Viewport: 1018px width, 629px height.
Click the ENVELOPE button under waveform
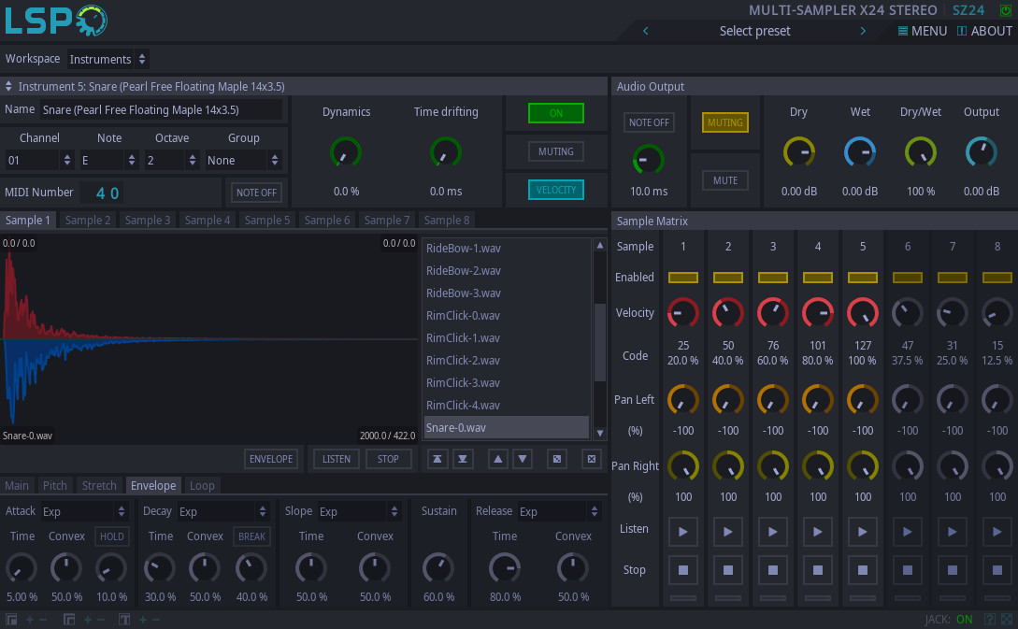pyautogui.click(x=272, y=459)
